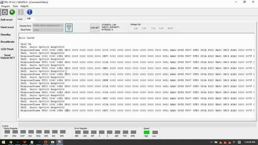This screenshot has width=258, height=145.
Task: Click the taskbar clock
Action: [250, 142]
